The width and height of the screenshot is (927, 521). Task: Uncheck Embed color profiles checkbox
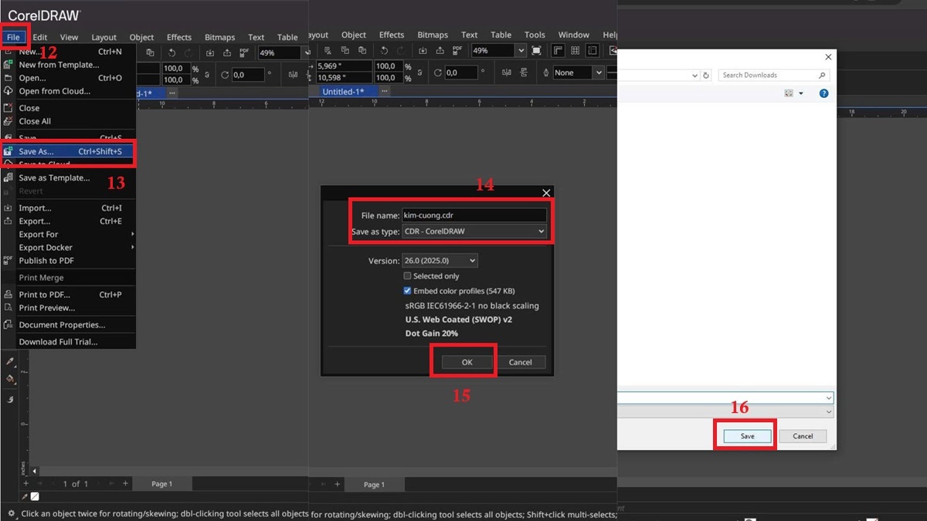tap(407, 291)
